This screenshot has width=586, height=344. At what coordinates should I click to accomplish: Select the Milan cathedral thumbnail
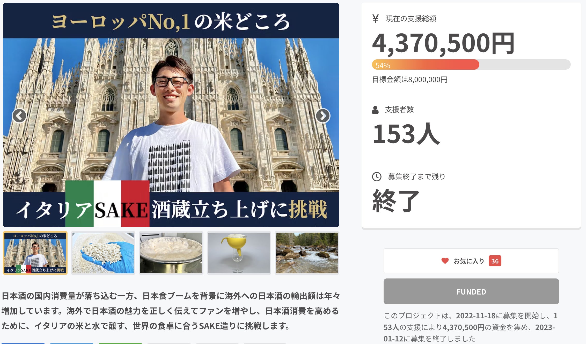click(35, 253)
